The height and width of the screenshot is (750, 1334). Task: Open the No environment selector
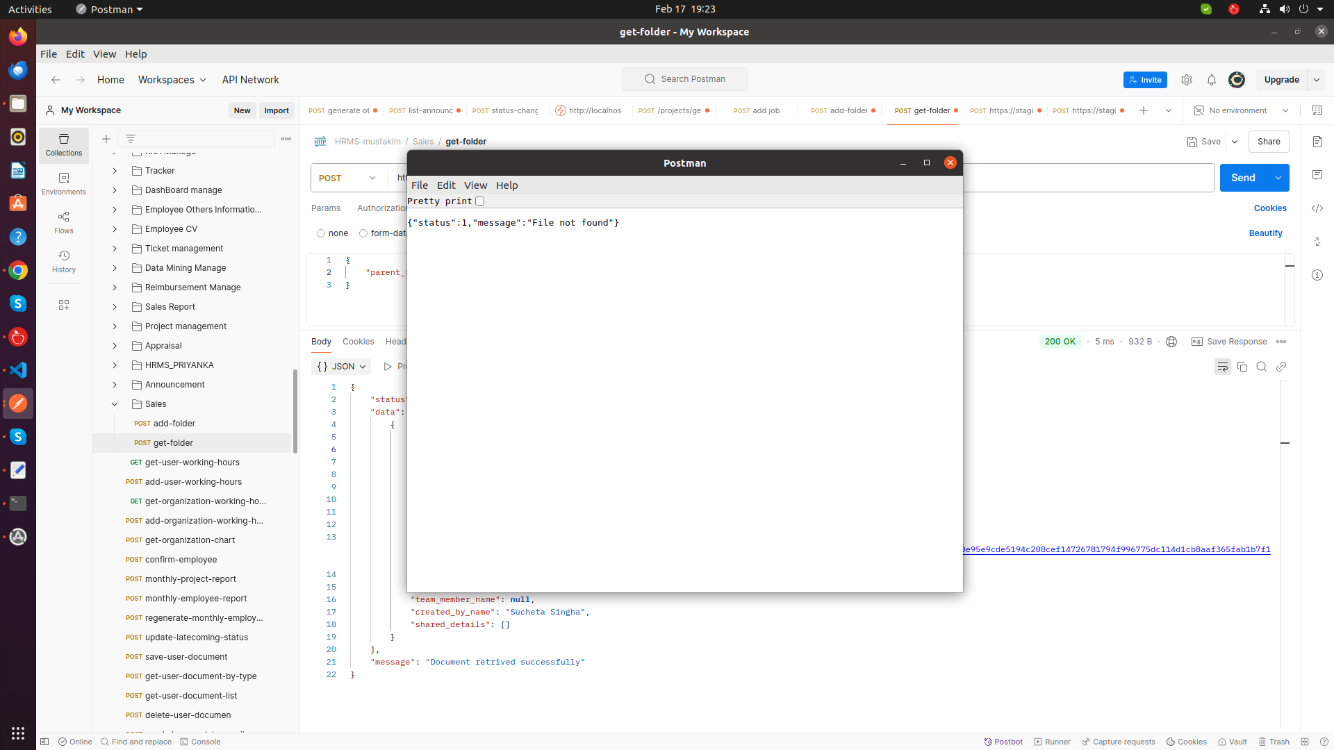pyautogui.click(x=1242, y=110)
